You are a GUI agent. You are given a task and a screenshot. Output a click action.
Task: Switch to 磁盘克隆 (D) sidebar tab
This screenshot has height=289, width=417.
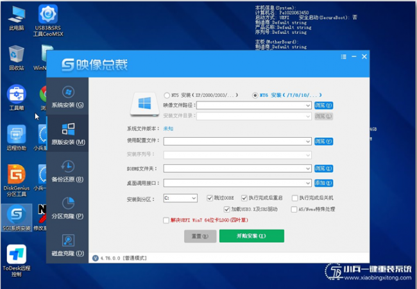67,245
